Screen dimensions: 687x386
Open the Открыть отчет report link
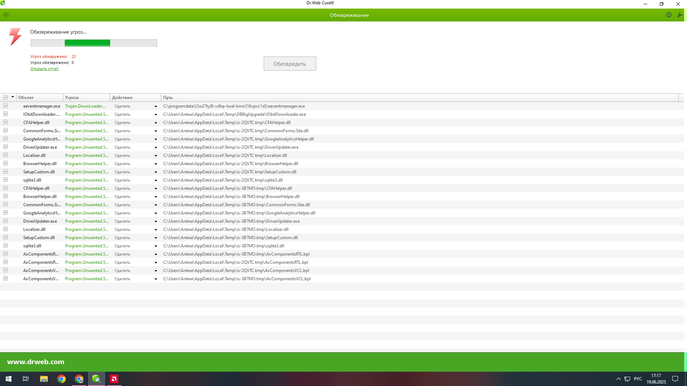tap(44, 69)
